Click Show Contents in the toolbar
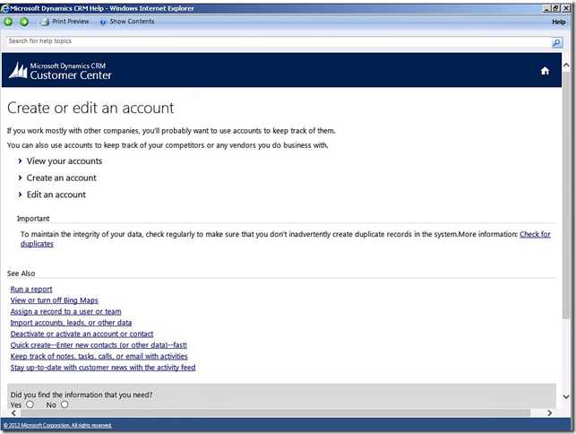Screen dimensions: 576x434 pyautogui.click(x=127, y=22)
